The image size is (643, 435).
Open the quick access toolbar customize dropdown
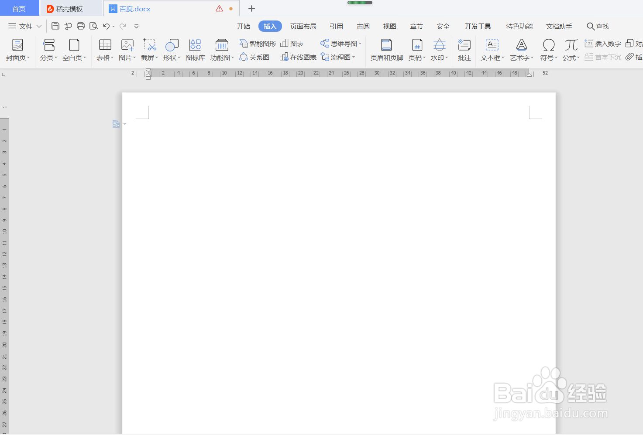coord(136,26)
